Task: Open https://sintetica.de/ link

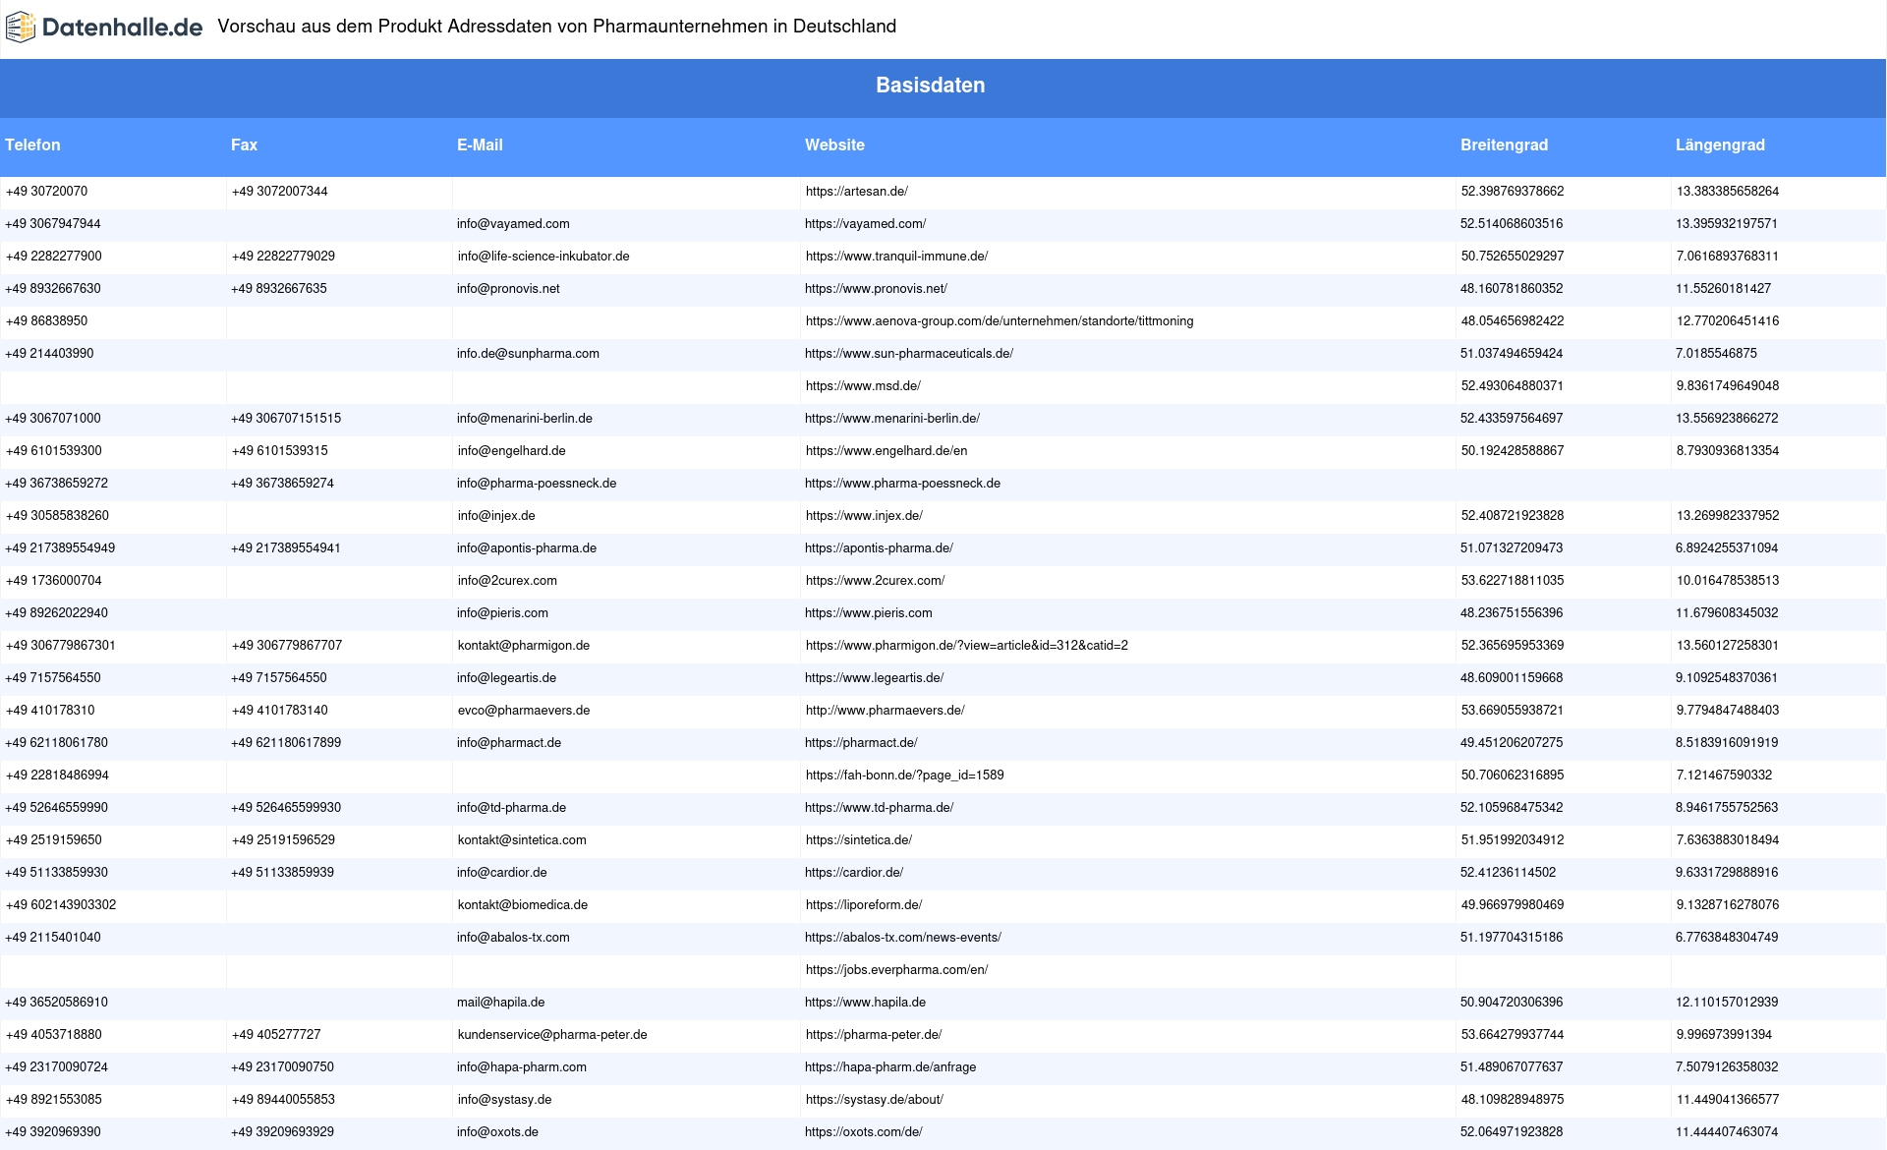Action: (858, 840)
